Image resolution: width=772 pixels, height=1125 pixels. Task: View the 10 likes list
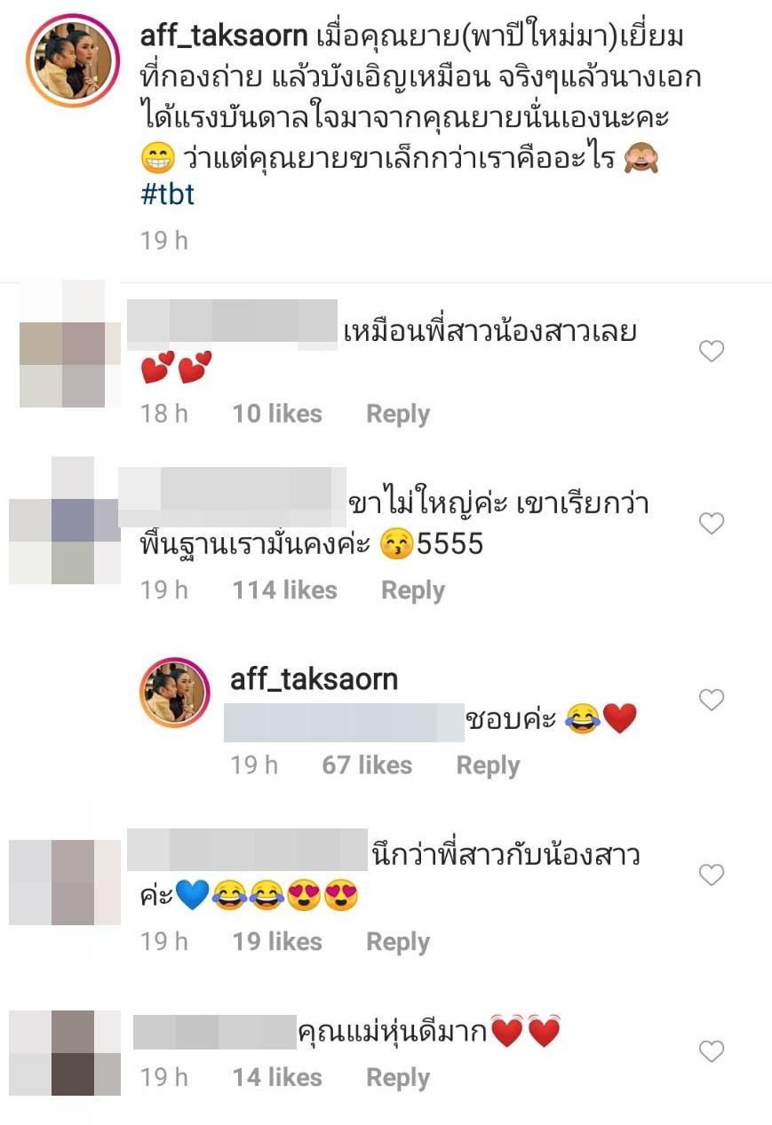pos(277,414)
